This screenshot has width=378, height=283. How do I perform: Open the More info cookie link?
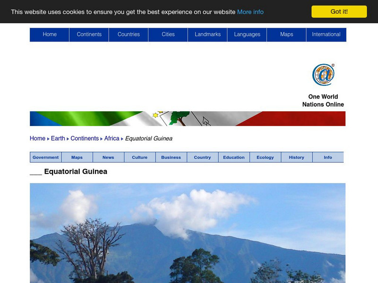250,12
